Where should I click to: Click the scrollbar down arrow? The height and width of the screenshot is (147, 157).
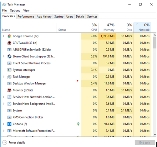(x=155, y=134)
